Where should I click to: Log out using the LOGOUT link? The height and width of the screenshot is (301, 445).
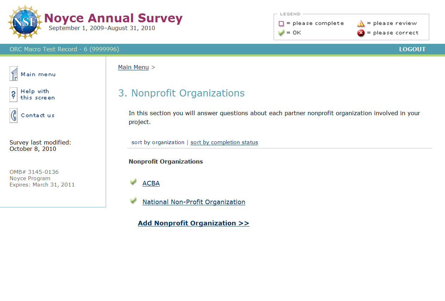click(412, 49)
